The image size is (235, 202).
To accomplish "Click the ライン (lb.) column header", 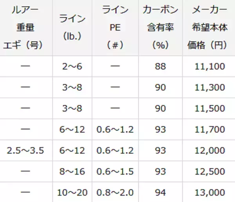I will (71, 28).
